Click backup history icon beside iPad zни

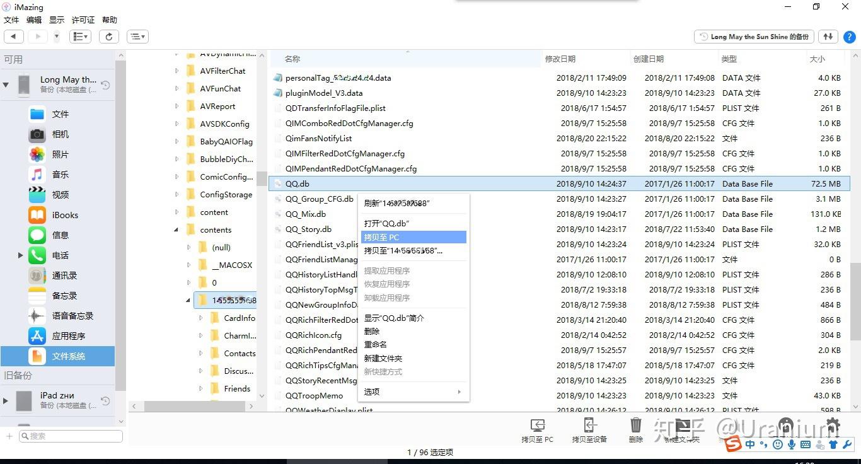tap(106, 401)
